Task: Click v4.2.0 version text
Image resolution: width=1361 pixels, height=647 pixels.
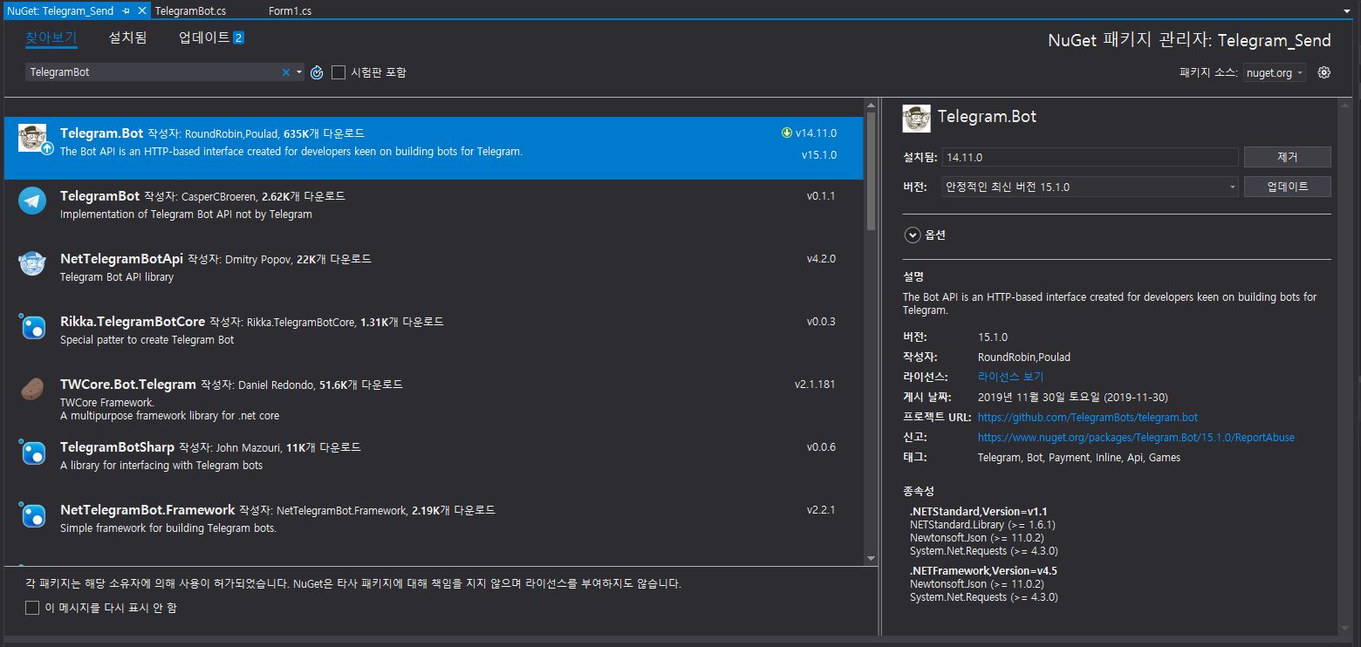Action: coord(821,259)
